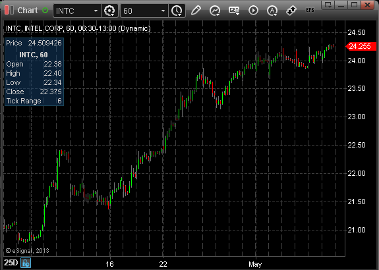Open the studies chart-line icon menu
Image resolution: width=379 pixels, height=270 pixels.
pyautogui.click(x=215, y=11)
